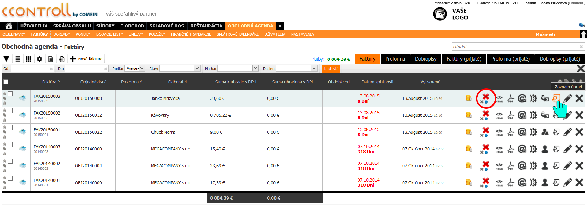Delete invoice FAK20140003 using X icon
The width and height of the screenshot is (587, 205).
click(x=579, y=149)
